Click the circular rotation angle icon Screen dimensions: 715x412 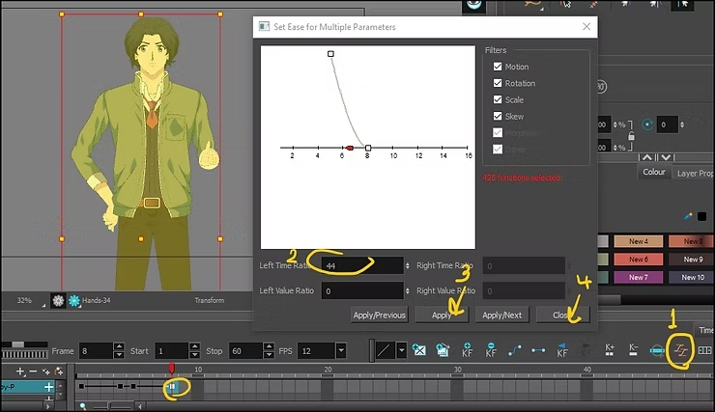647,124
